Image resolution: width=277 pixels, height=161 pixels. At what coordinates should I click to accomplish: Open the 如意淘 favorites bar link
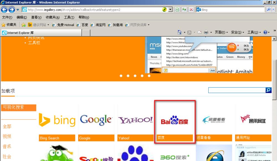(115, 25)
